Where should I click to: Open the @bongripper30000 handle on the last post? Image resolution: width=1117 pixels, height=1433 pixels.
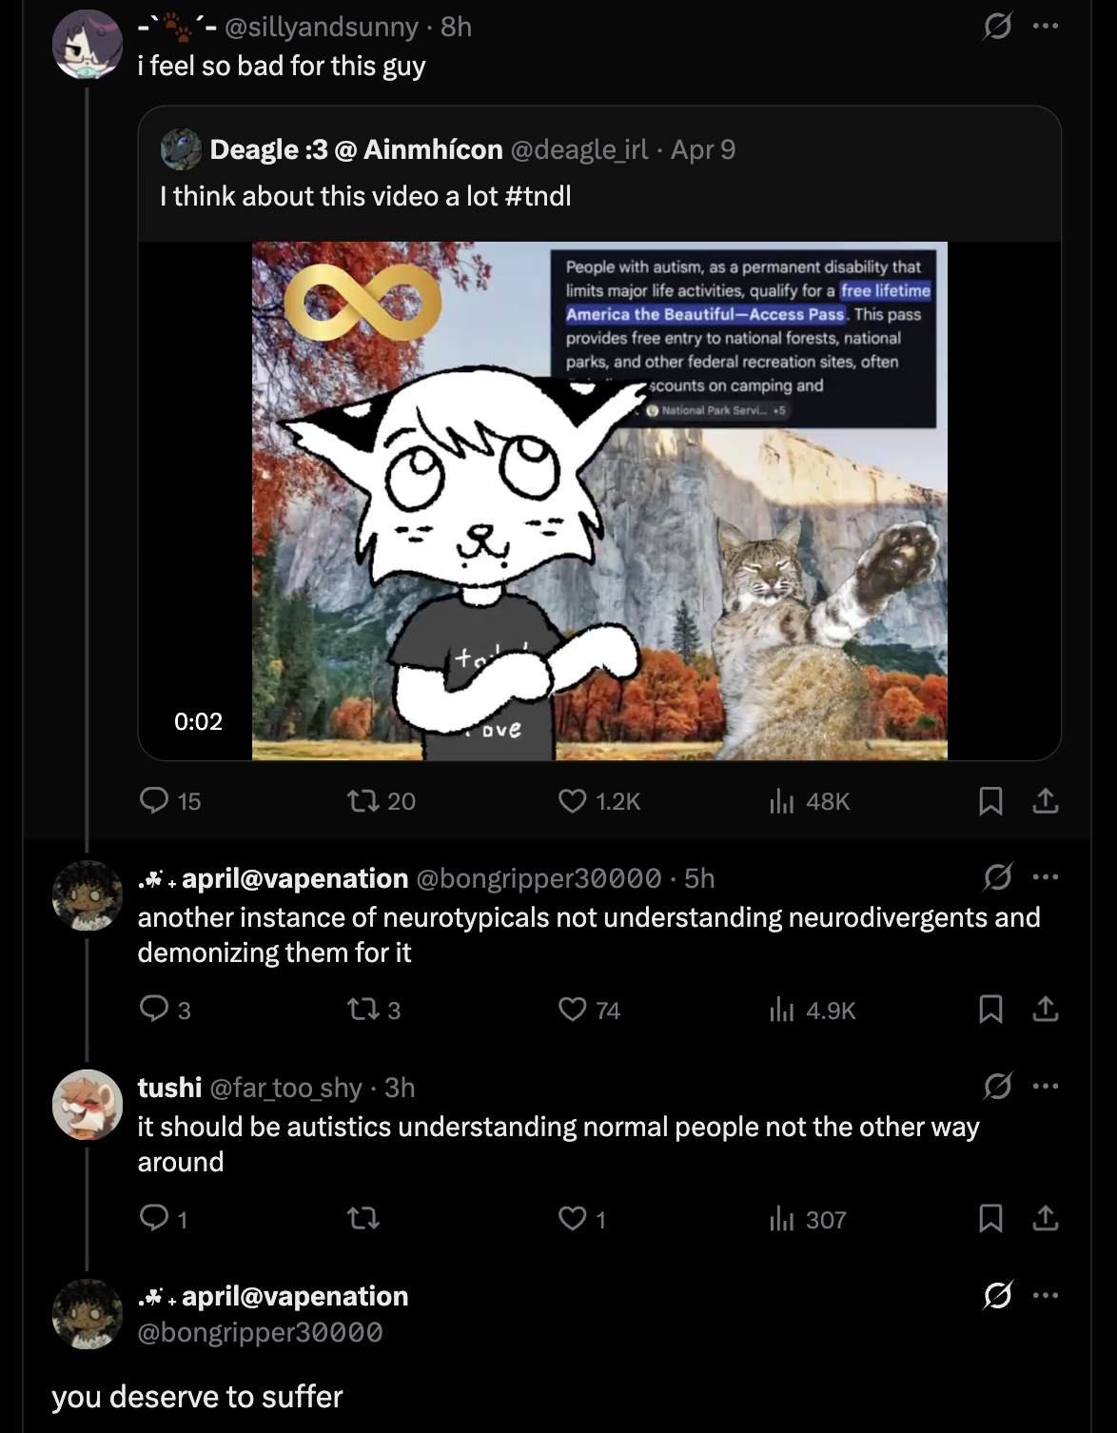click(260, 1332)
